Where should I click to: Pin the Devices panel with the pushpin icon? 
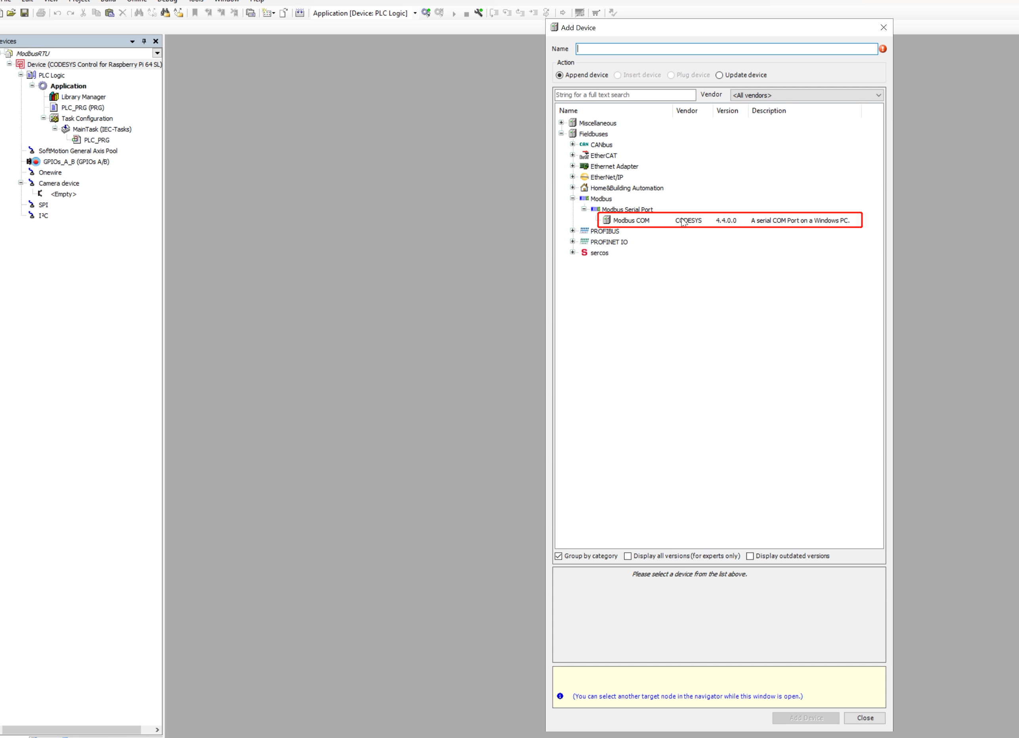tap(144, 41)
